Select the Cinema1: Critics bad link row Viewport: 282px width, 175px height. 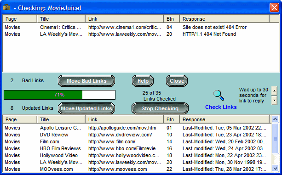(x=137, y=27)
